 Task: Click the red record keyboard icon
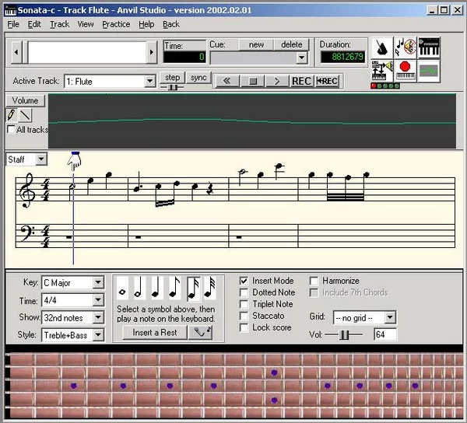pos(406,71)
